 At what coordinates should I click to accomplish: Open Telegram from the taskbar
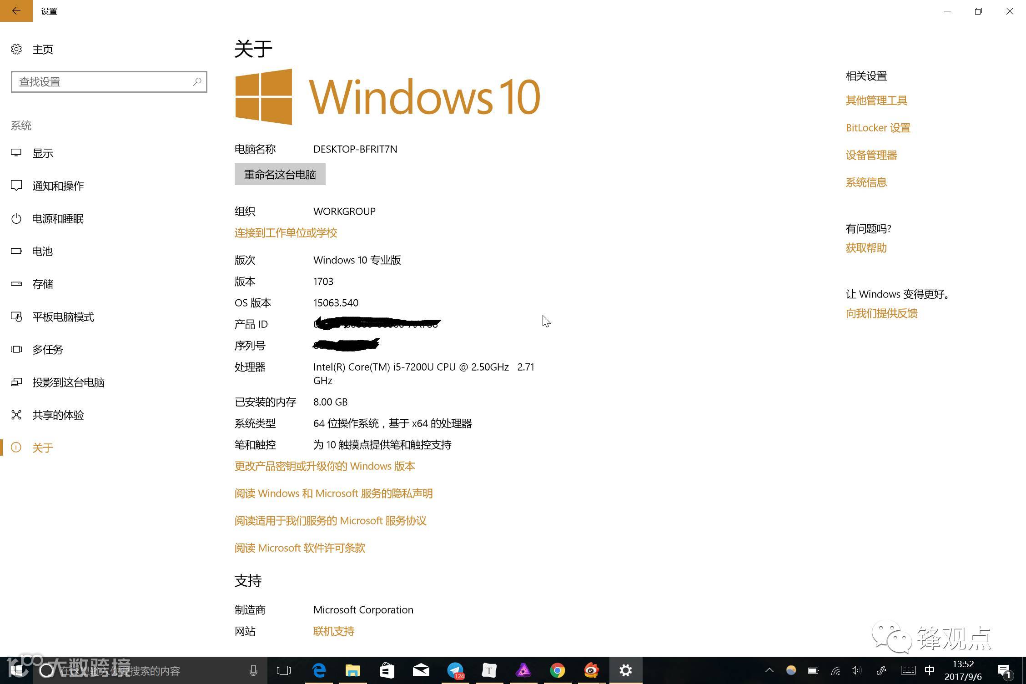455,670
